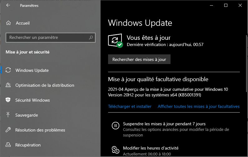Minimize the Paramètres window
The width and height of the screenshot is (248, 157).
tap(211, 5)
